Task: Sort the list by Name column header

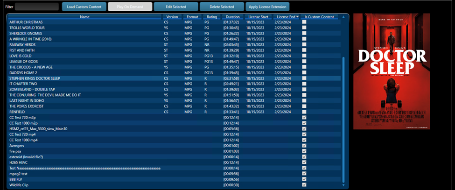Action: point(84,17)
